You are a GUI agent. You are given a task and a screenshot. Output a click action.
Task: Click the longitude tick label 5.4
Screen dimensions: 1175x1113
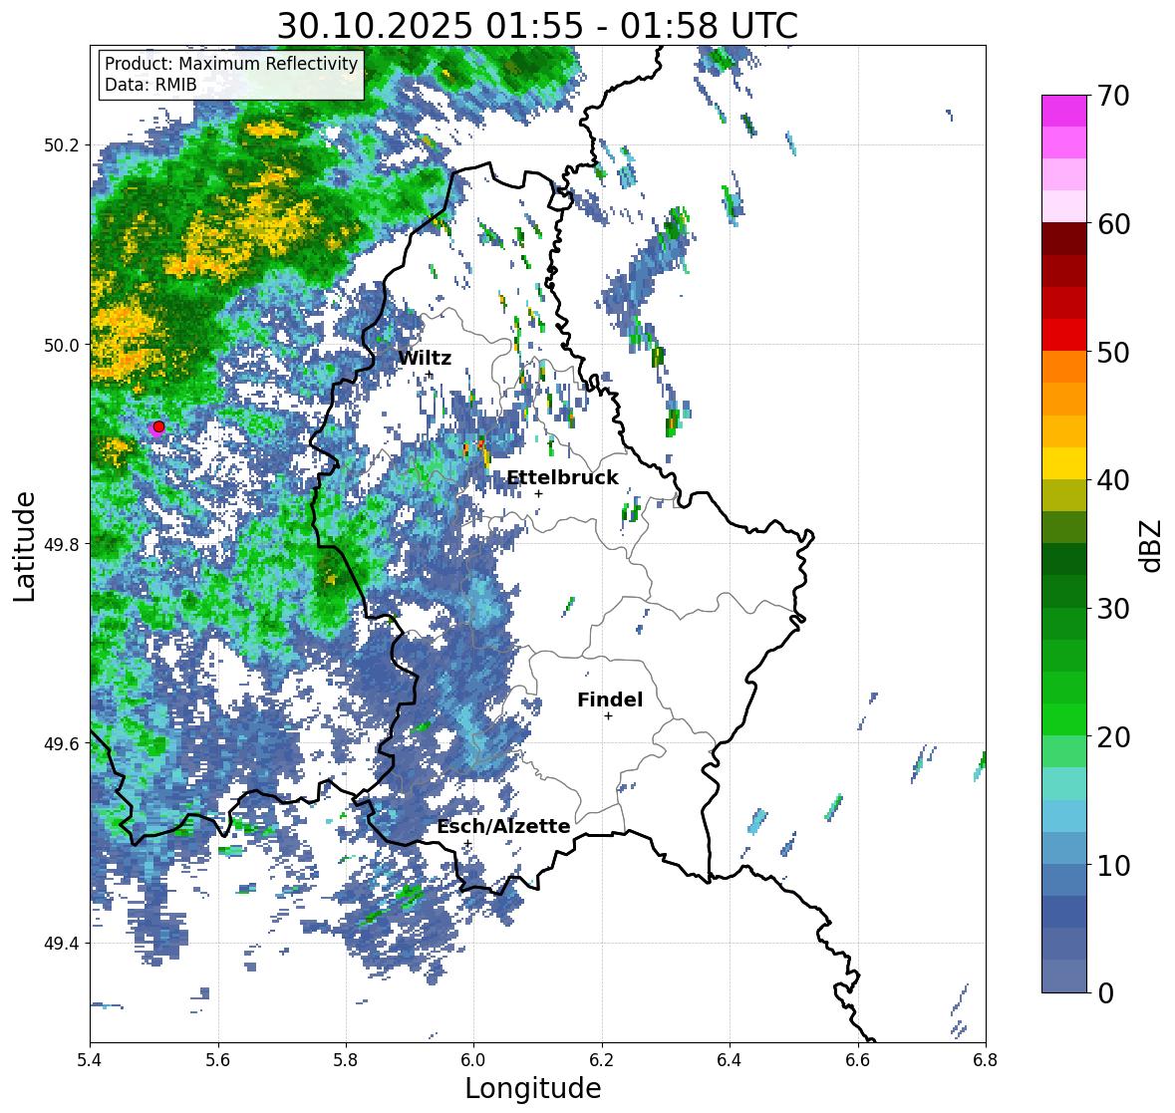click(90, 1060)
